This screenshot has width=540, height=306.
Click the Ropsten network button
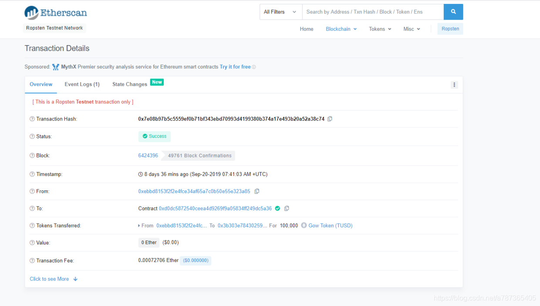pyautogui.click(x=450, y=29)
